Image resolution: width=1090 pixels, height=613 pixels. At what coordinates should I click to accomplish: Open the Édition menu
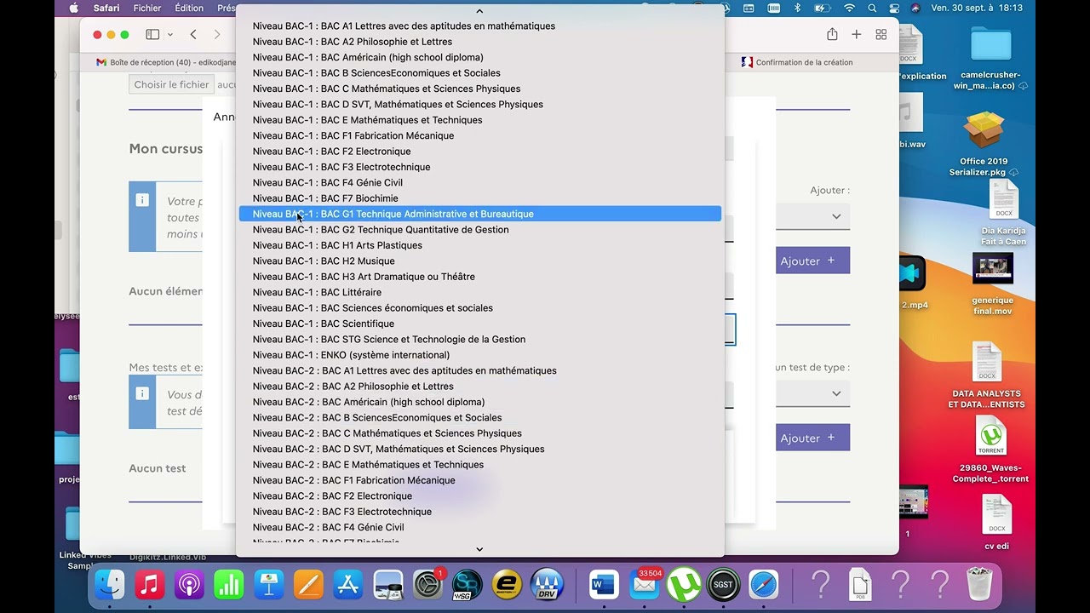pos(189,8)
